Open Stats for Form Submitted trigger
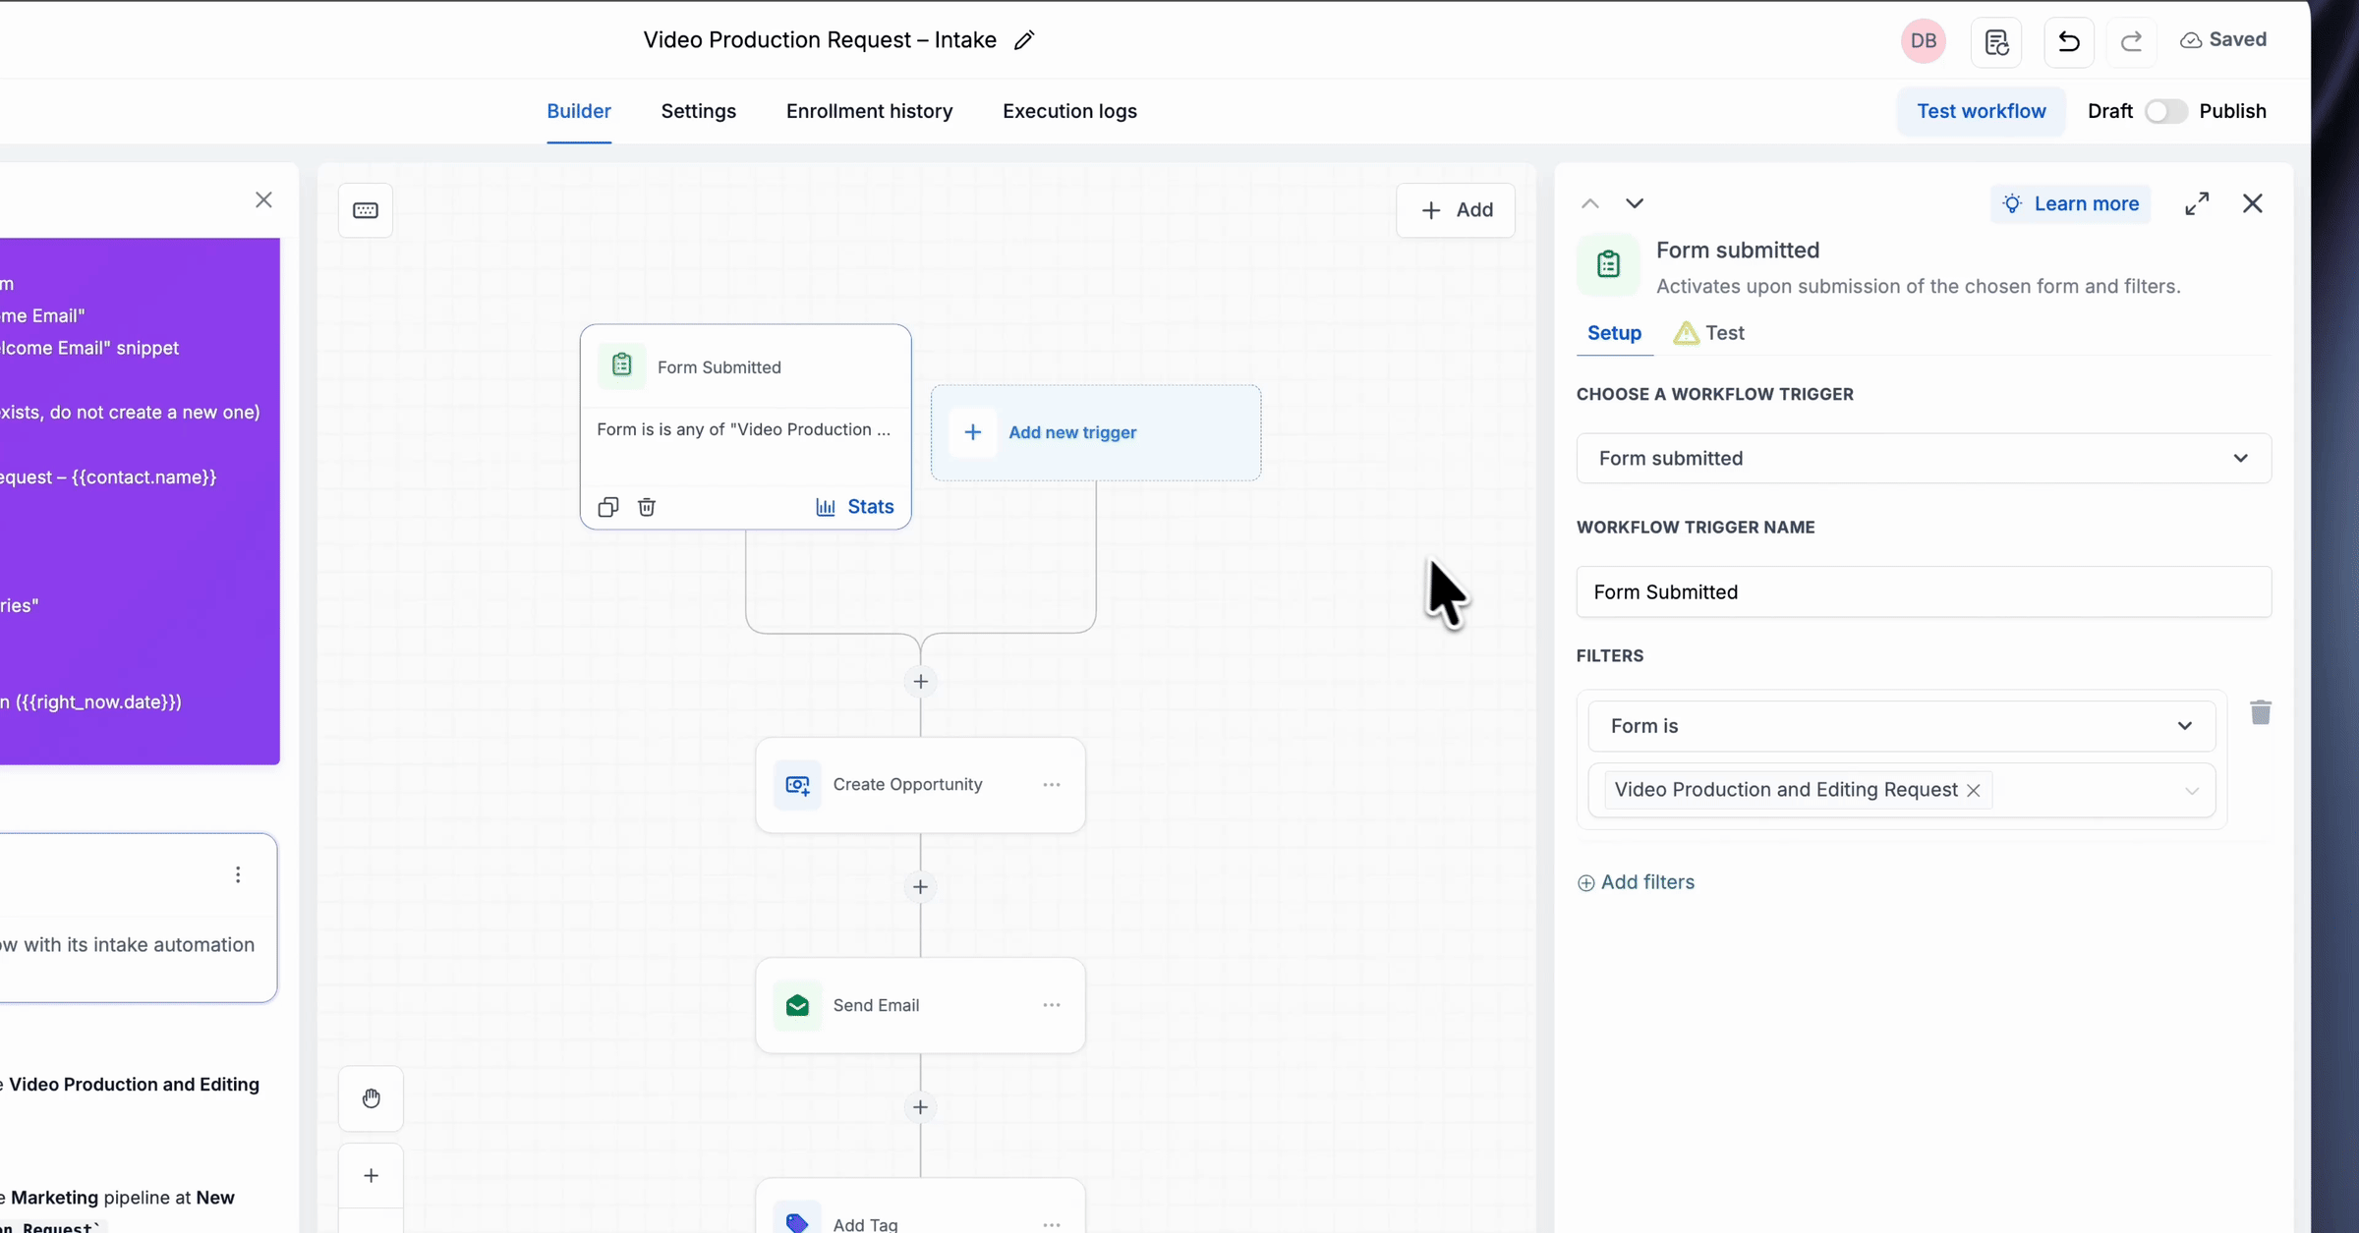 [x=855, y=507]
